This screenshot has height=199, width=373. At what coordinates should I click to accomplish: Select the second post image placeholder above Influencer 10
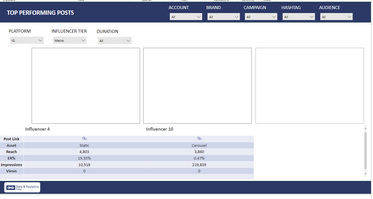(x=198, y=86)
